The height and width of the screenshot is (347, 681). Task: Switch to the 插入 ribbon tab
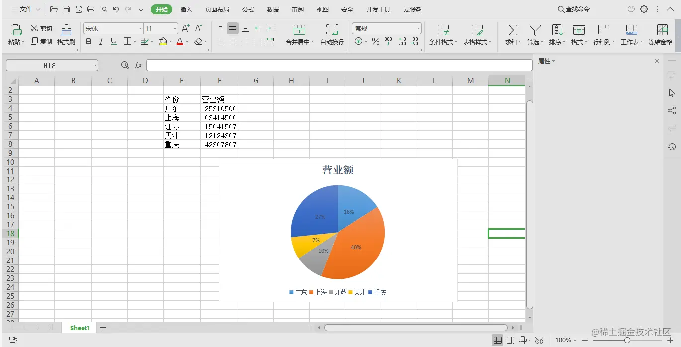[x=186, y=9]
